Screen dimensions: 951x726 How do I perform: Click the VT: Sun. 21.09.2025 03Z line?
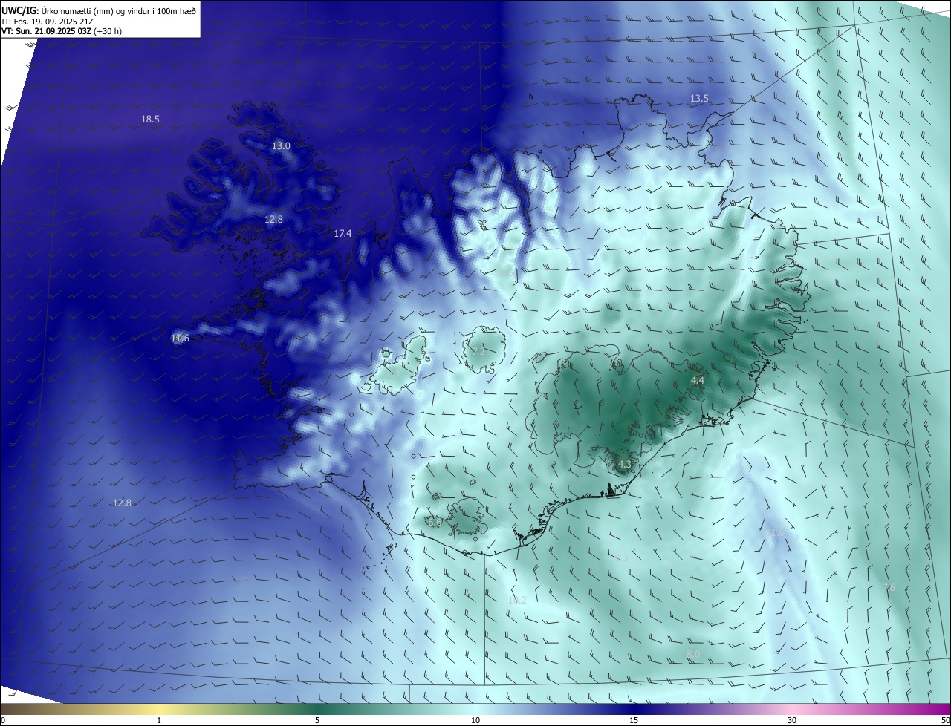[x=61, y=32]
